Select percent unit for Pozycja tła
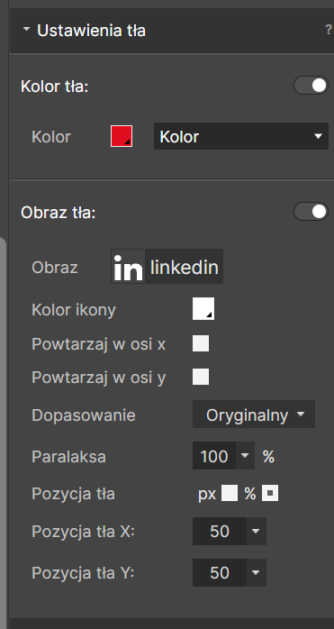 [270, 494]
